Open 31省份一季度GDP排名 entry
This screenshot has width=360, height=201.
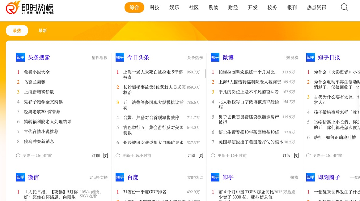[x=145, y=192]
